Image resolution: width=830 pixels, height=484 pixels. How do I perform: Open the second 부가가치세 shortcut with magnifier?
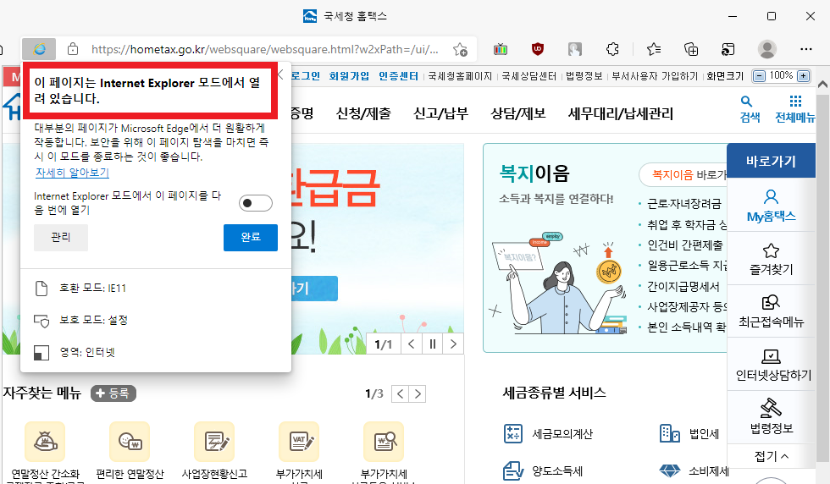[x=384, y=441]
